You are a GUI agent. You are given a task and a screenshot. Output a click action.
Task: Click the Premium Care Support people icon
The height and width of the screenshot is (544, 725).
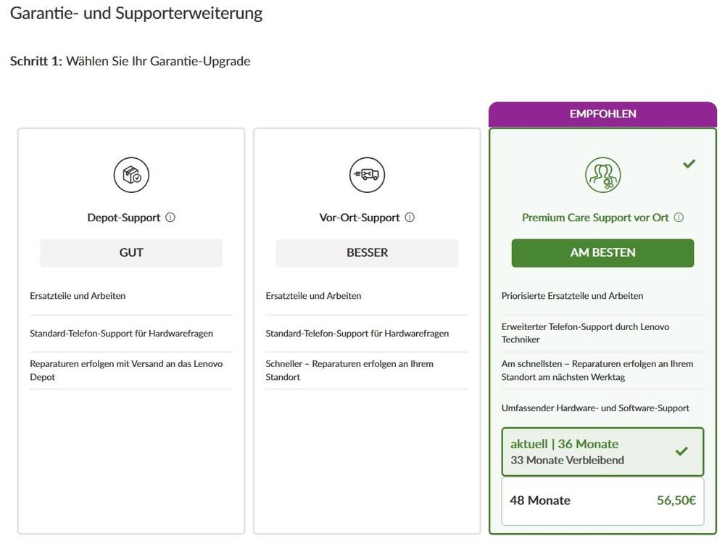[x=602, y=175]
